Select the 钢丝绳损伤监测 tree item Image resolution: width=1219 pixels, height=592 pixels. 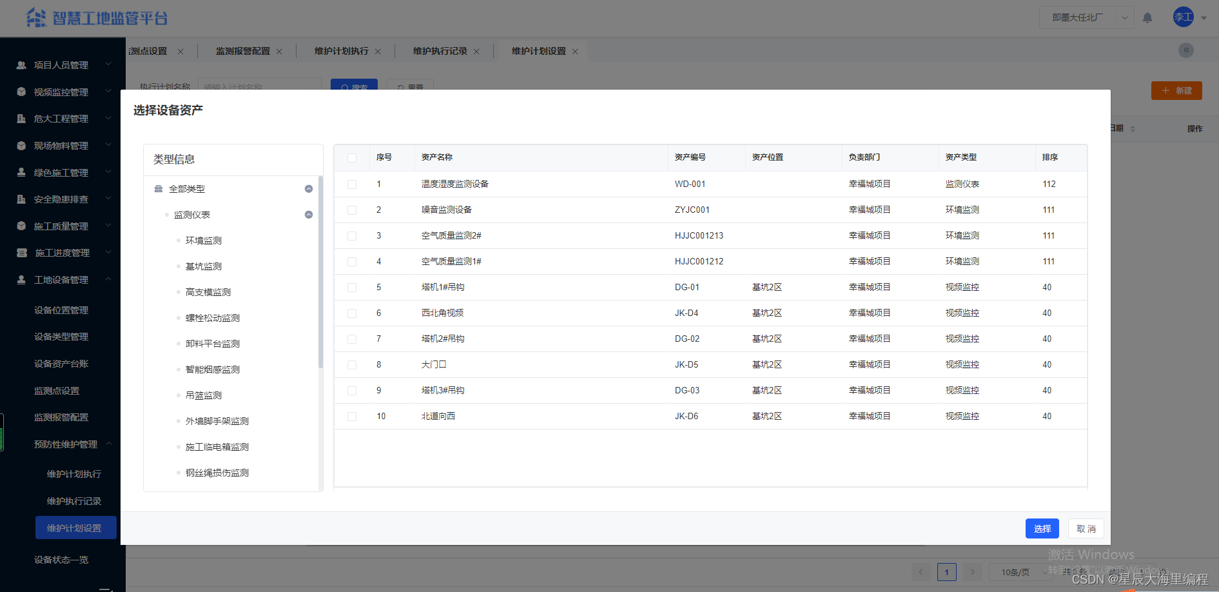tap(217, 473)
